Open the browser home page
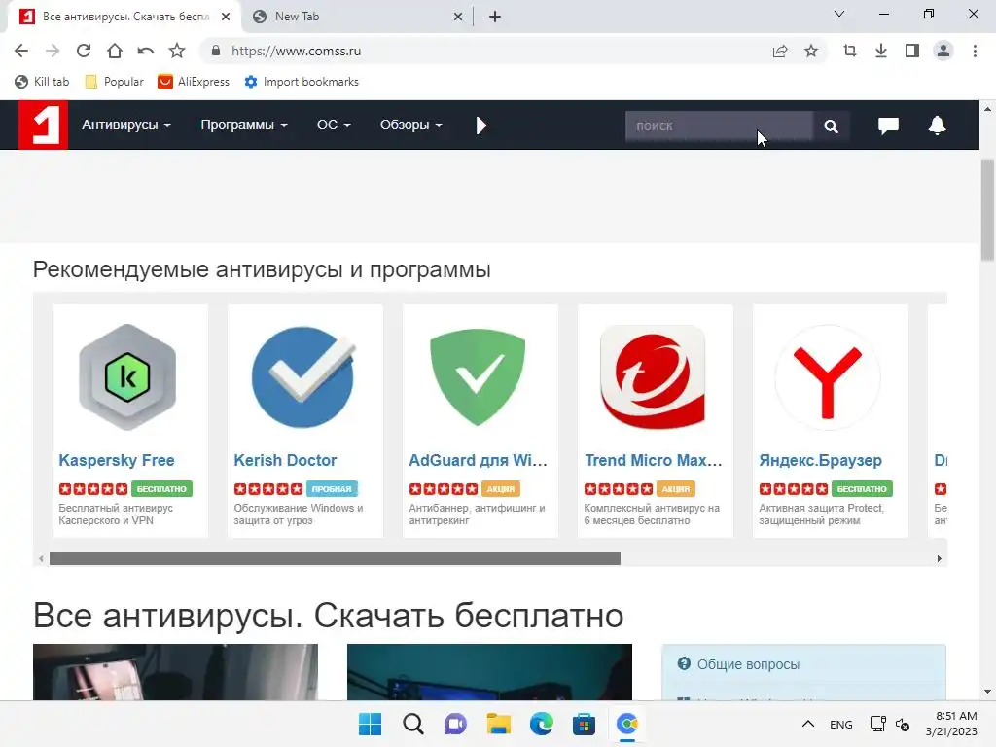This screenshot has height=747, width=996. click(x=115, y=51)
